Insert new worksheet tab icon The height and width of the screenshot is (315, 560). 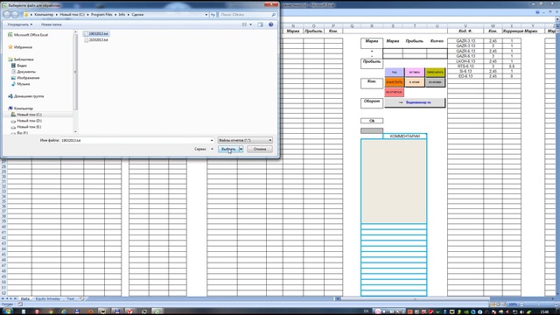click(81, 298)
